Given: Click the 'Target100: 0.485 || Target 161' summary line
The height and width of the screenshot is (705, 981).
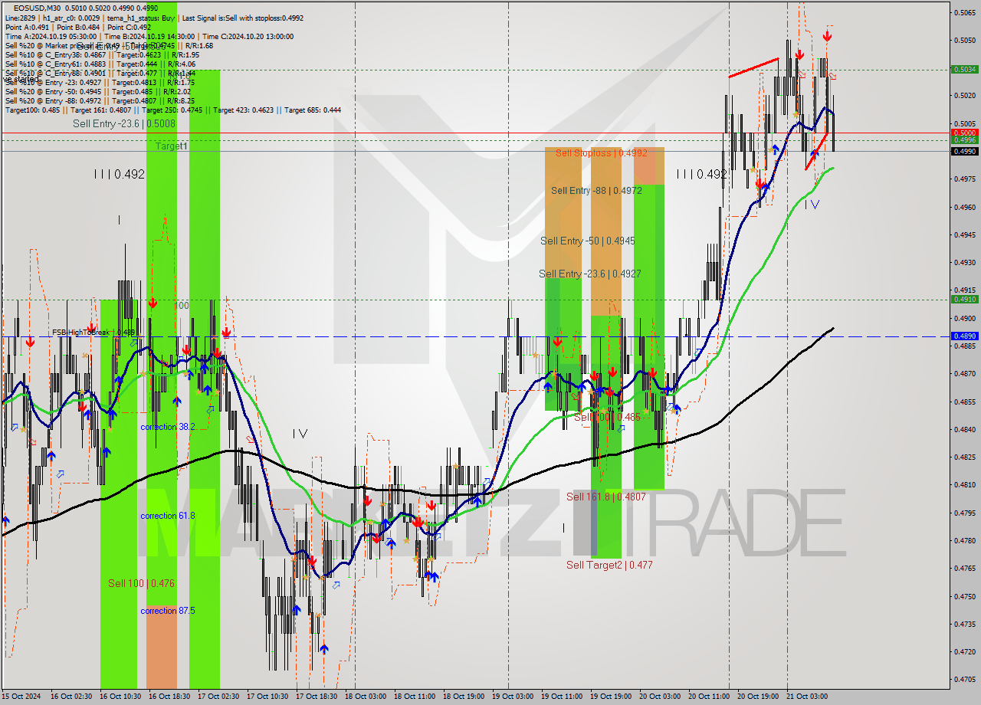Looking at the screenshot, I should pos(172,110).
